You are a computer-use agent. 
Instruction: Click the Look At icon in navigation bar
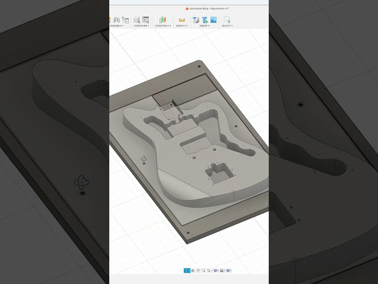pyautogui.click(x=193, y=270)
